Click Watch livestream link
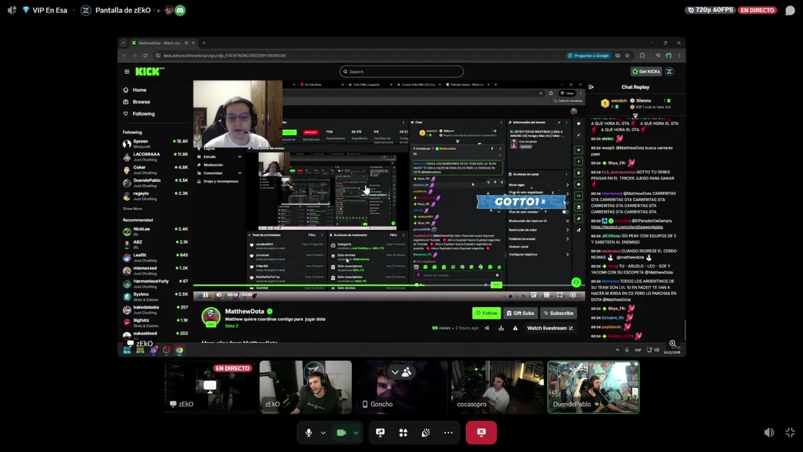Viewport: 803px width, 452px height. pyautogui.click(x=550, y=328)
